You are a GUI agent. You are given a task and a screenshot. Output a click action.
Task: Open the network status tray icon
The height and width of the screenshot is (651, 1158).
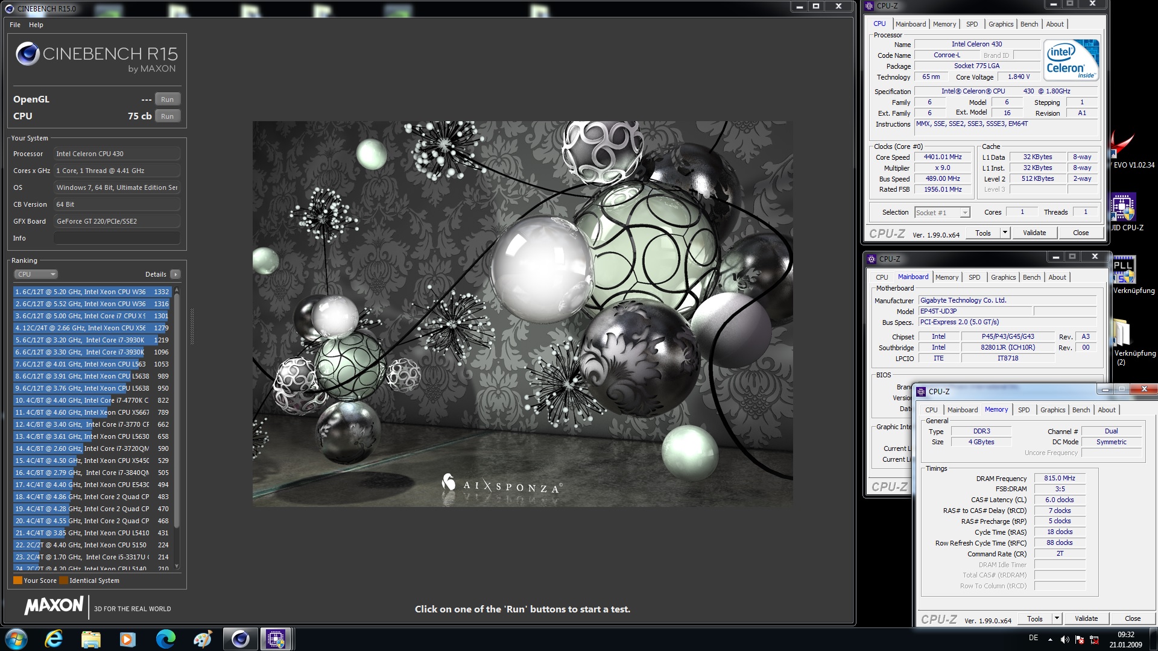pyautogui.click(x=1094, y=640)
